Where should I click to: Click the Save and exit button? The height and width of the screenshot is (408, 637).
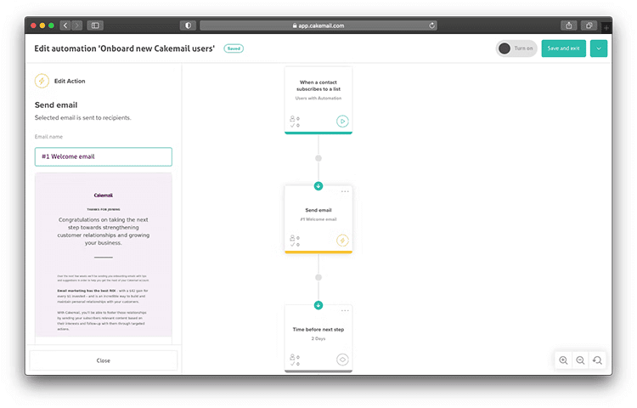coord(563,48)
